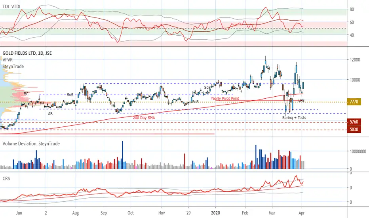
Task: Click the 7770 price label
Action: (x=354, y=102)
